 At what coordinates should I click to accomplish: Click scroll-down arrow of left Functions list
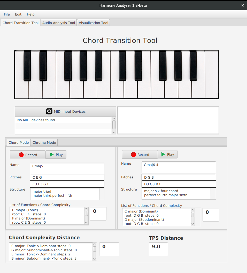pos(86,223)
